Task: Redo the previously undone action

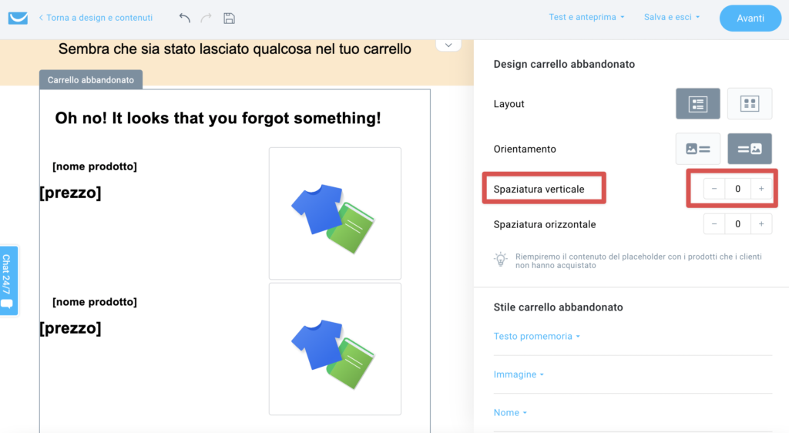Action: (206, 18)
